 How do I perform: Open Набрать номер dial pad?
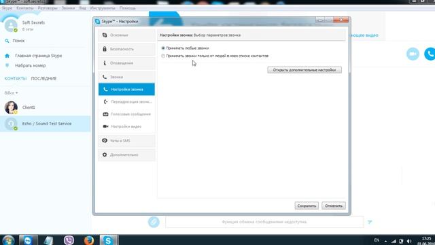coord(31,65)
